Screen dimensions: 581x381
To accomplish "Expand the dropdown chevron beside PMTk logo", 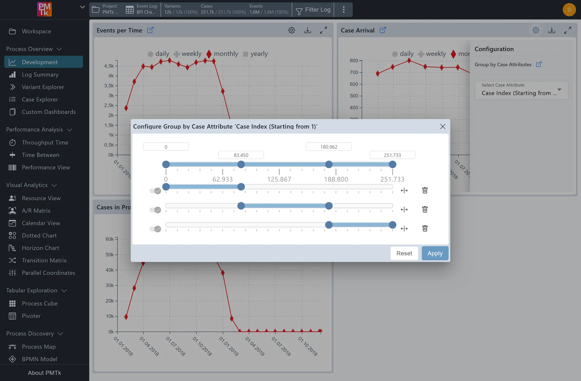I will click(83, 7).
